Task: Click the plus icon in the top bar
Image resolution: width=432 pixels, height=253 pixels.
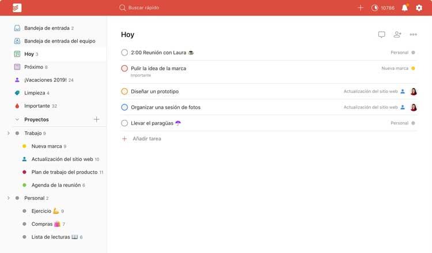Action: click(361, 7)
